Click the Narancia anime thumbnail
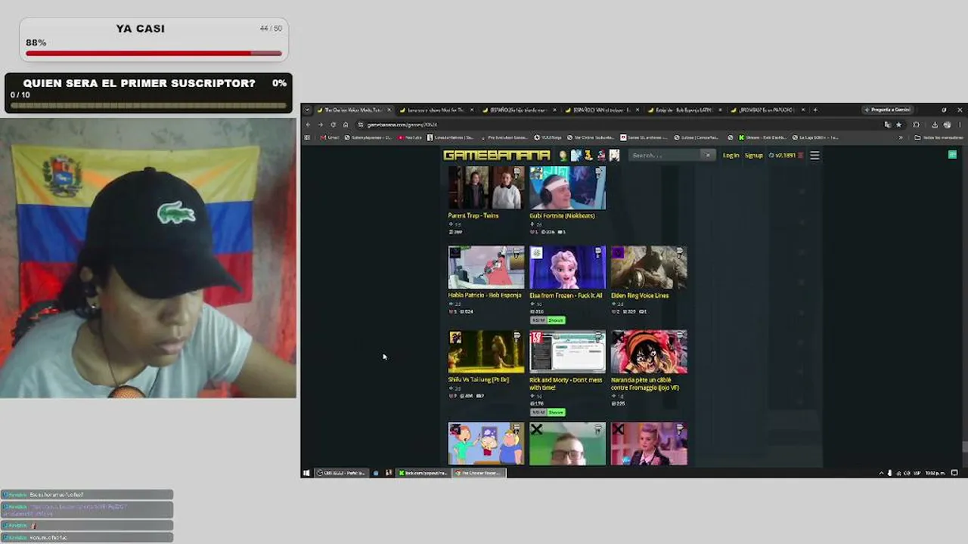Screen dimensions: 968x544 [649, 352]
